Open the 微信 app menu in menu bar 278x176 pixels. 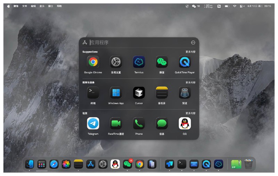point(16,6)
